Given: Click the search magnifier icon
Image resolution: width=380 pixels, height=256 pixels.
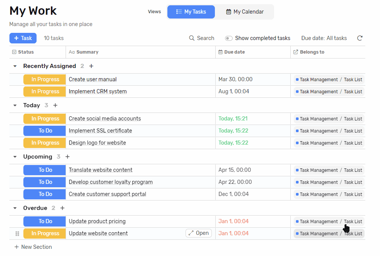Looking at the screenshot, I should tap(192, 38).
